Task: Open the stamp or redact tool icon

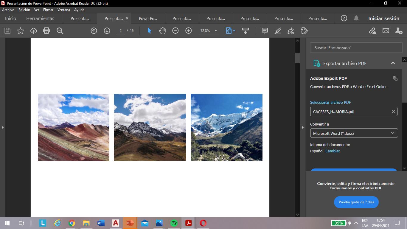Action: [x=304, y=31]
